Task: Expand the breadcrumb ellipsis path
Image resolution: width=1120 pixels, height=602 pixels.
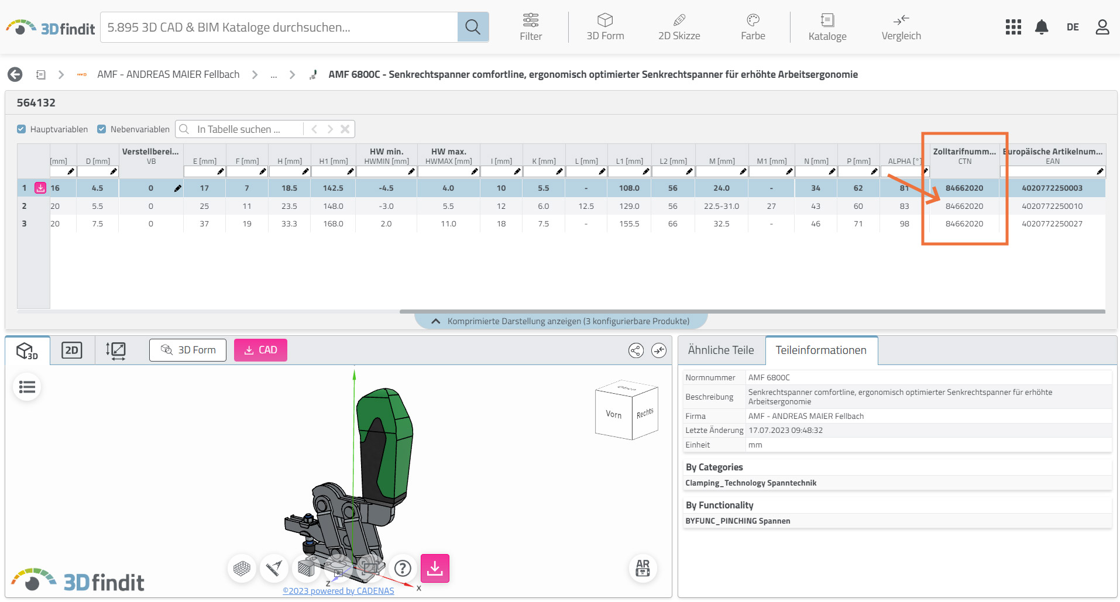Action: tap(273, 75)
